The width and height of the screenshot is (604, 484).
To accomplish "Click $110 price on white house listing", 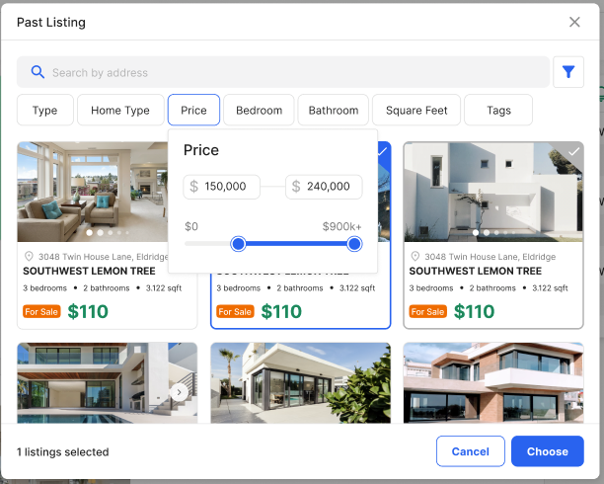I will click(474, 311).
